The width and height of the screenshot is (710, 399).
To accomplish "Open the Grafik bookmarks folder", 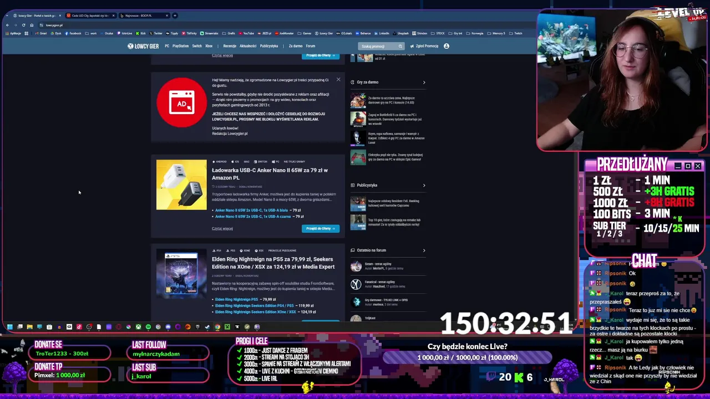I will (229, 33).
